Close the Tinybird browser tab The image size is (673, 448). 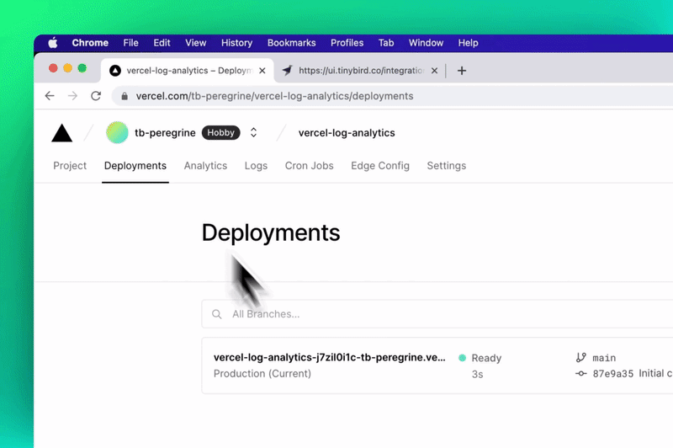(434, 71)
